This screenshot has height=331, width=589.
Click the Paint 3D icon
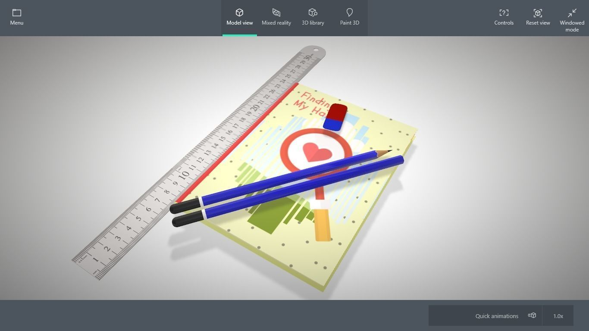point(349,12)
